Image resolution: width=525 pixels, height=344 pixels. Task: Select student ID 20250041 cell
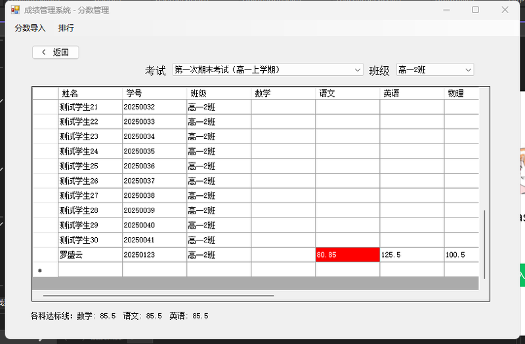[x=155, y=240]
